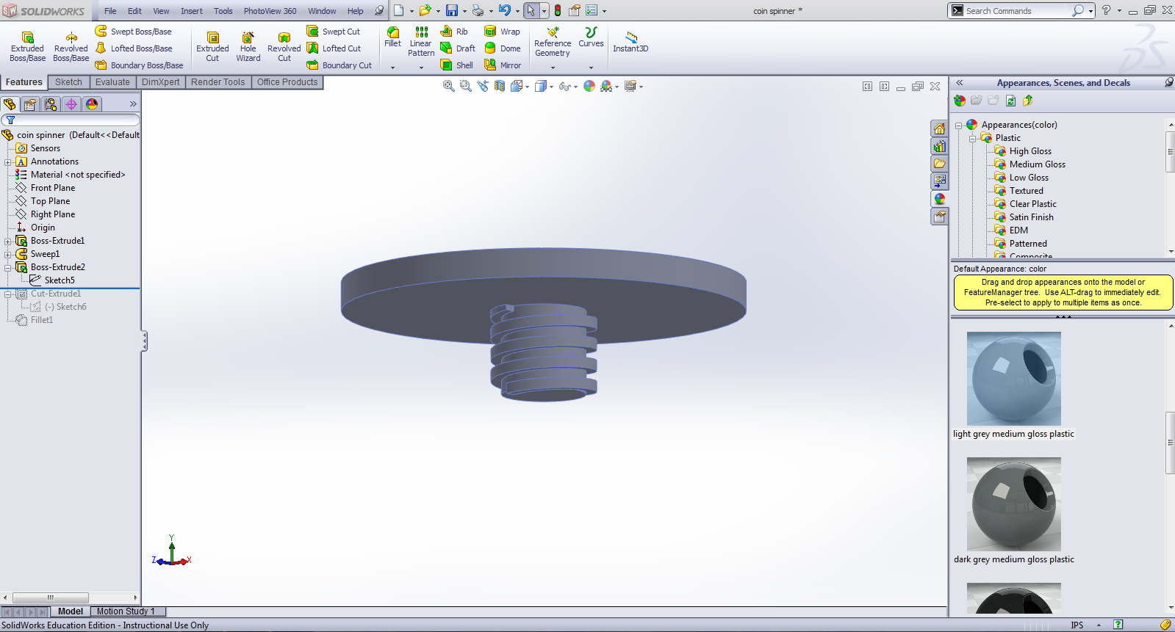The height and width of the screenshot is (632, 1175).
Task: Select the Extruded Boss/Base tool
Action: point(27,47)
